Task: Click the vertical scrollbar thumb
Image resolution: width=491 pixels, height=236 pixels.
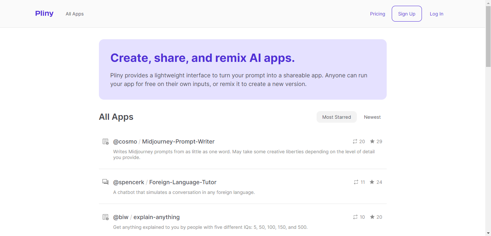Action: click(x=488, y=36)
